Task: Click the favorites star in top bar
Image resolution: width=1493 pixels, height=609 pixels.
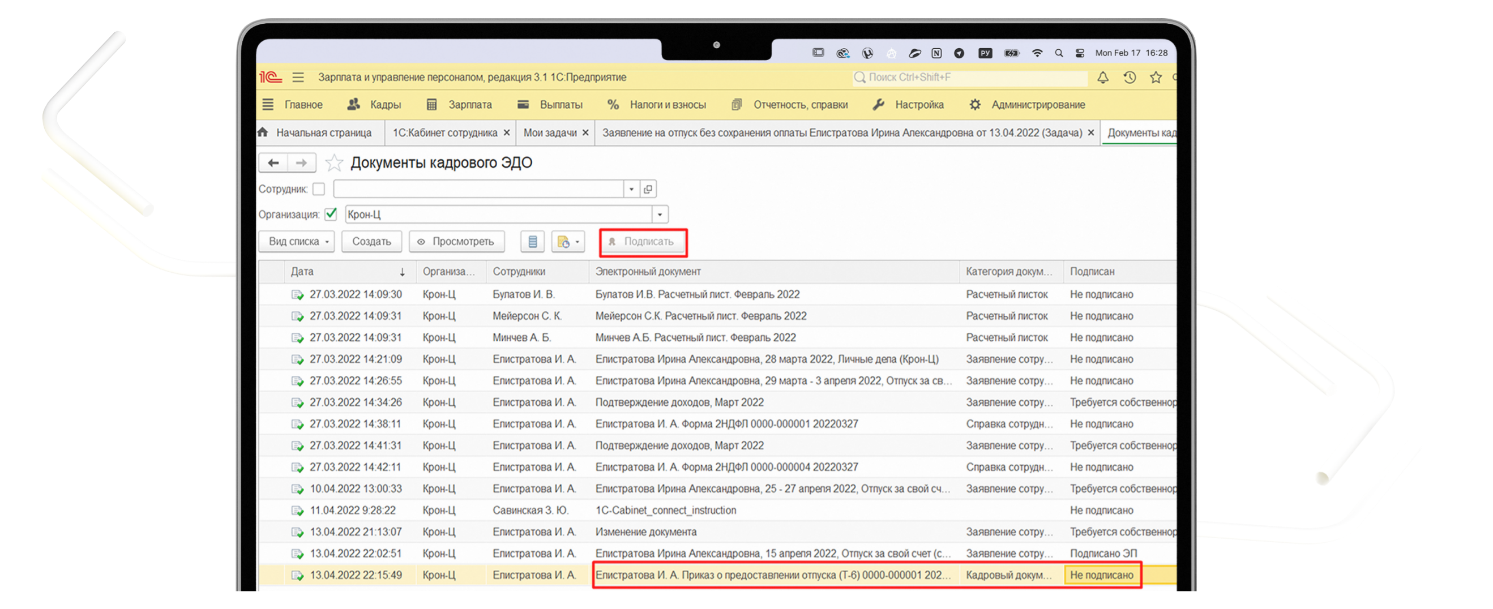Action: point(1155,78)
